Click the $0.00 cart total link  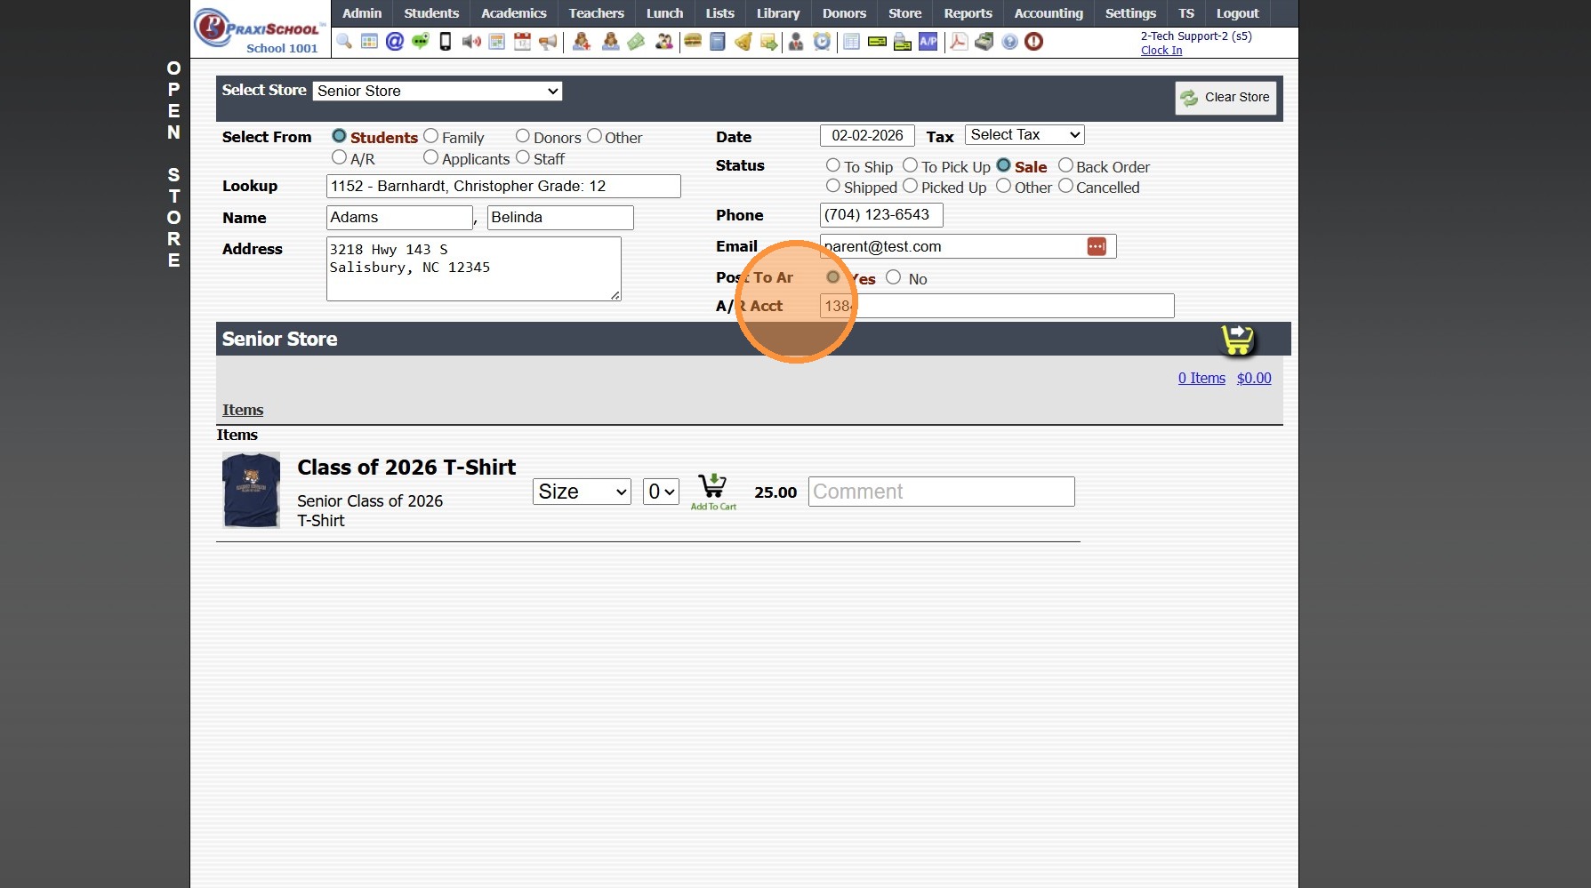(1254, 378)
